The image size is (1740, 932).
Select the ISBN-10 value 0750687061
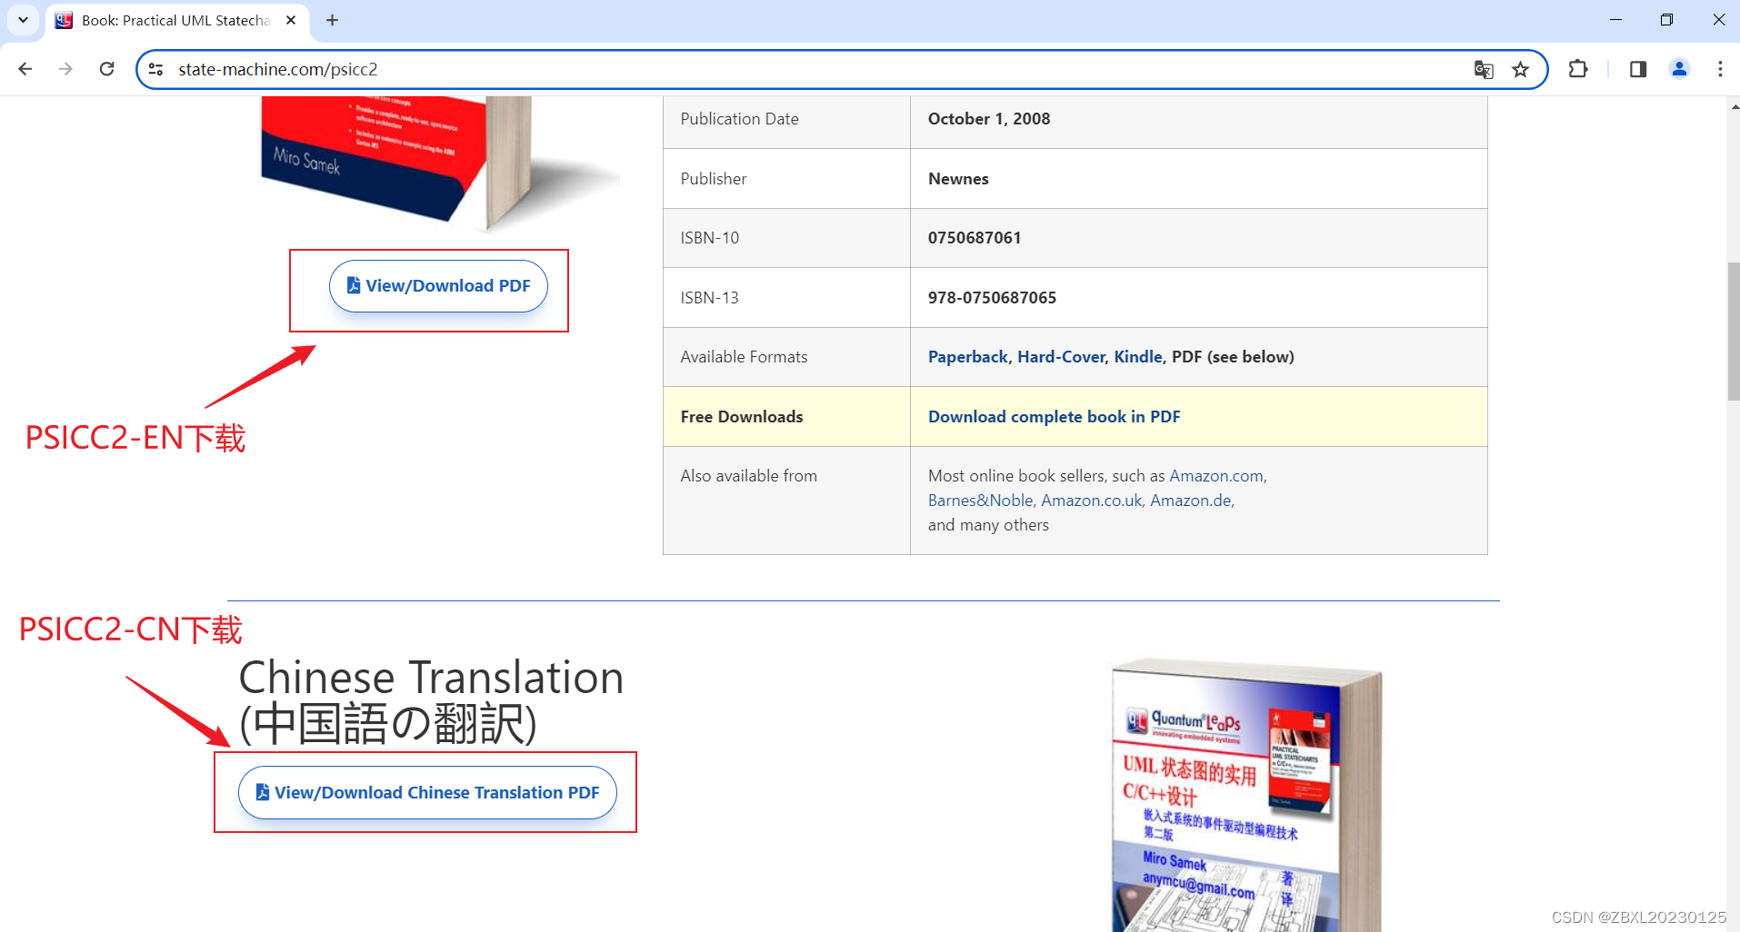click(x=975, y=238)
